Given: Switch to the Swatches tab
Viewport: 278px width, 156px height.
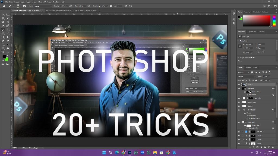Looking at the screenshot, I should [247, 12].
